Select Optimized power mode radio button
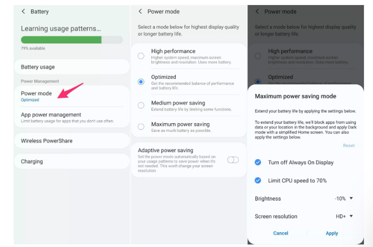Viewport: 373px width, 247px height. [x=141, y=82]
